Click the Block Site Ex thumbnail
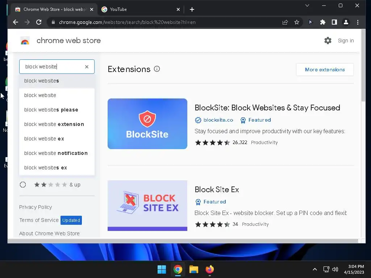This screenshot has width=371, height=278. click(x=147, y=206)
